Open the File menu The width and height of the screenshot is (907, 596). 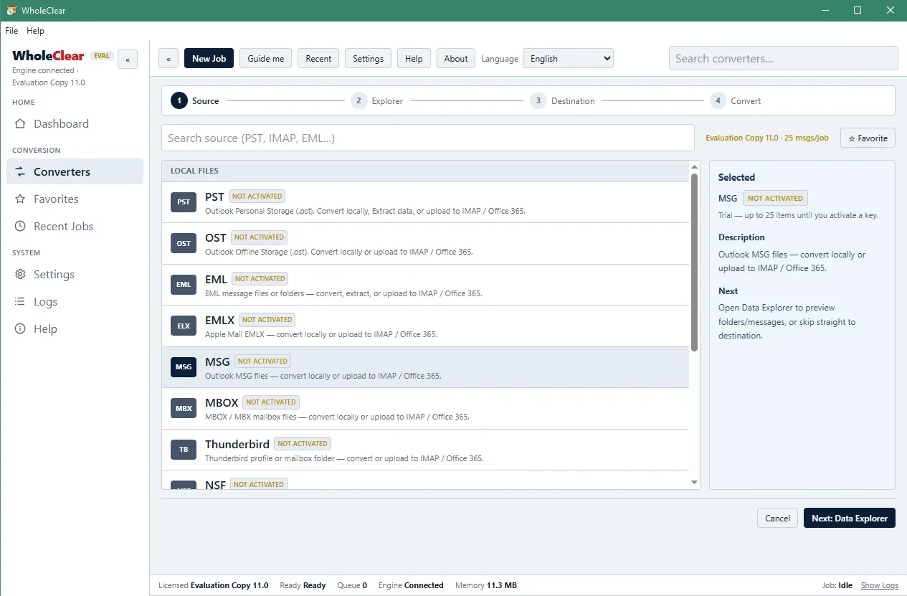pyautogui.click(x=11, y=31)
